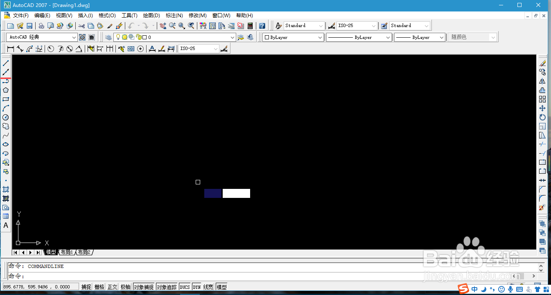Viewport: 551px width, 295px height.
Task: Select the Erase tool
Action: pos(542,63)
